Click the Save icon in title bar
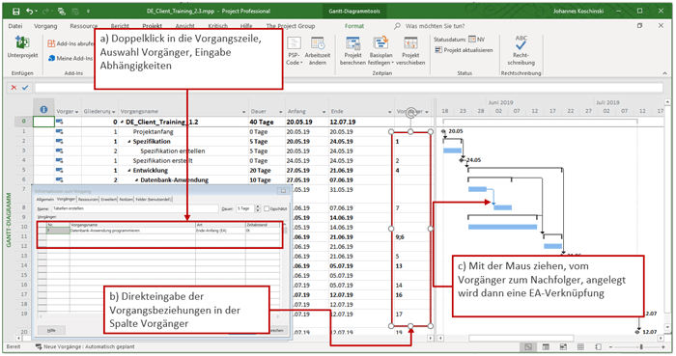This screenshot has height=356, width=676. point(15,12)
